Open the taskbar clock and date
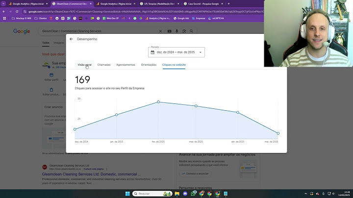 tap(344, 194)
